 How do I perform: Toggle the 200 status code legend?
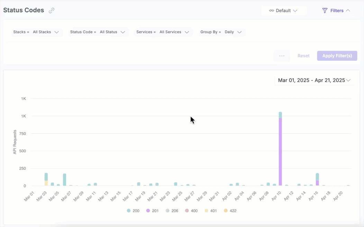(x=133, y=210)
